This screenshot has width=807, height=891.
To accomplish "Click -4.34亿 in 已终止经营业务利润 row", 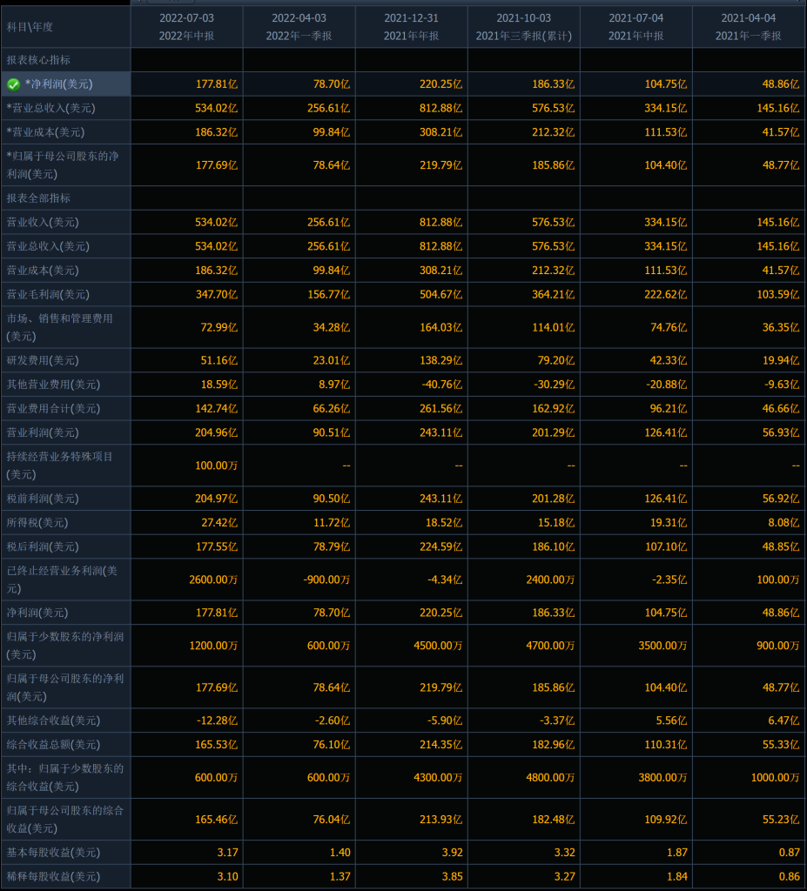I will click(x=445, y=579).
